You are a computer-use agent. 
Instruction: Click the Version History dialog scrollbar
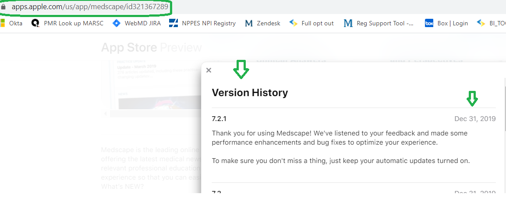(504, 105)
